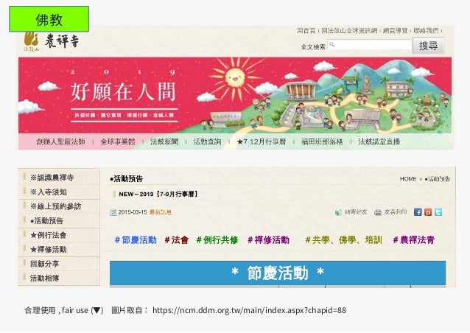The height and width of the screenshot is (333, 470).
Task: Click the 全文檢索 search input field
Action: click(369, 44)
